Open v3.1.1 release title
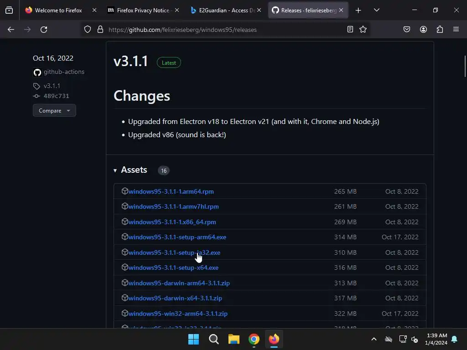This screenshot has width=467, height=350. coord(130,62)
